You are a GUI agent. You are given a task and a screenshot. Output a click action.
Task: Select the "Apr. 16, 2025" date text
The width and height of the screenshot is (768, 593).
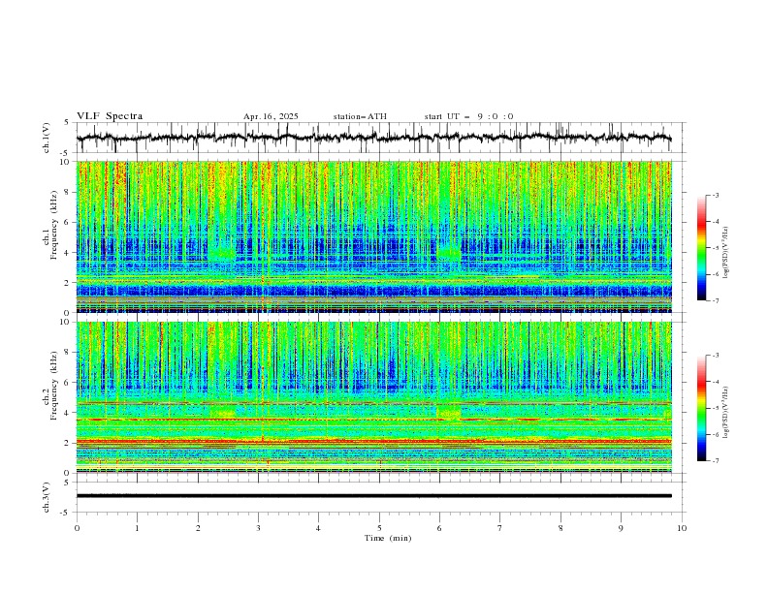(271, 116)
